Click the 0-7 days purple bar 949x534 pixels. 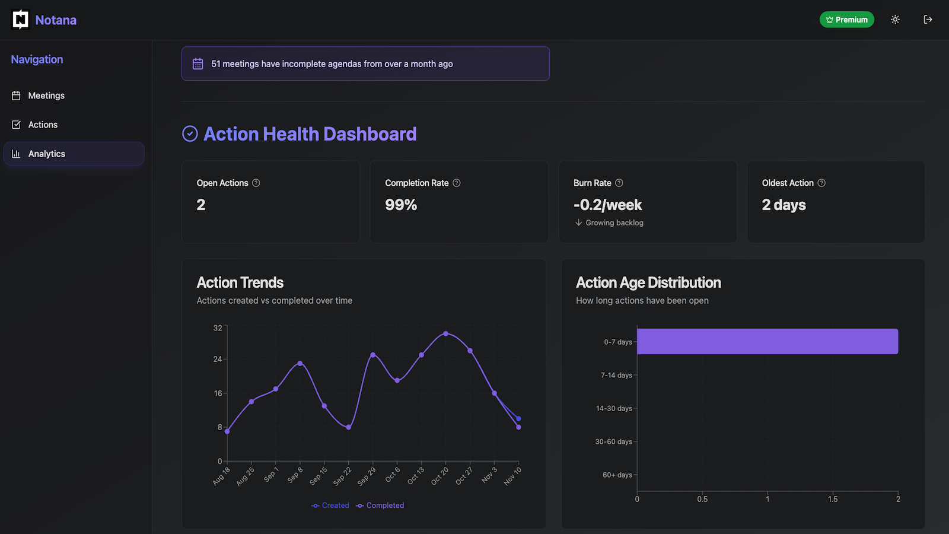[x=767, y=342]
